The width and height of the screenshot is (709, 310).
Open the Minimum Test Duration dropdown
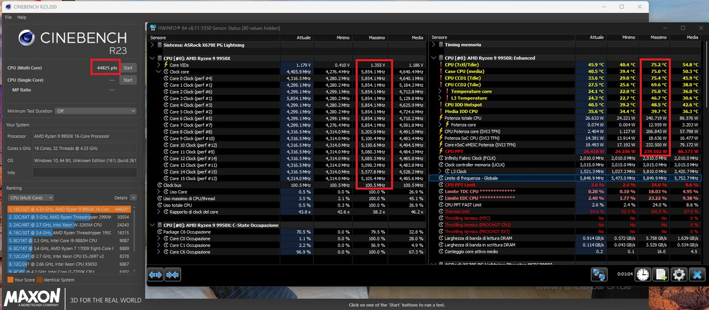pos(95,111)
